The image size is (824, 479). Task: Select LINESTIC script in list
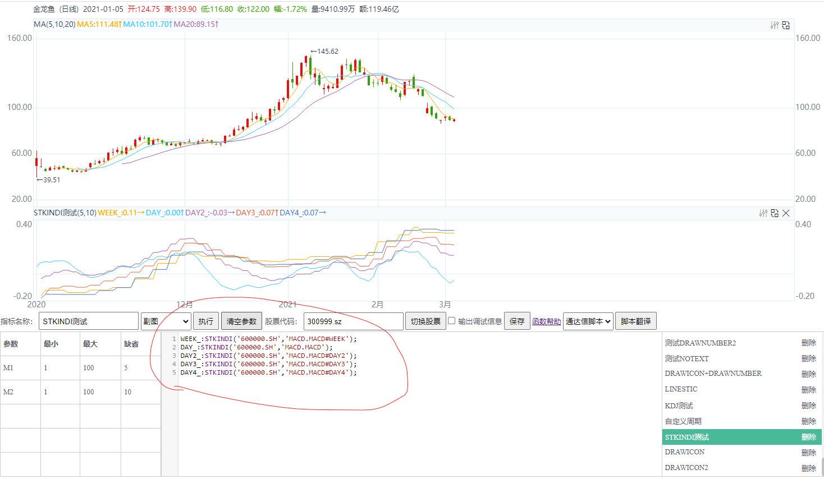[681, 389]
